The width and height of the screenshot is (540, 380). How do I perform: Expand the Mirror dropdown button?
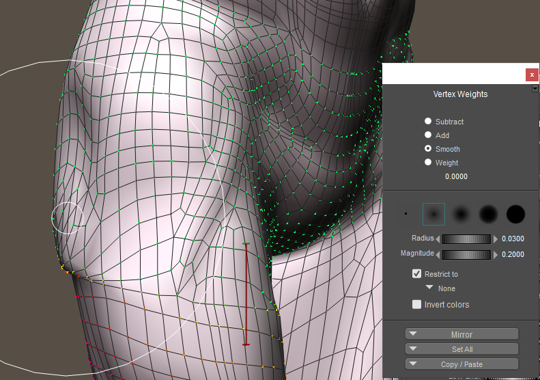coord(461,334)
